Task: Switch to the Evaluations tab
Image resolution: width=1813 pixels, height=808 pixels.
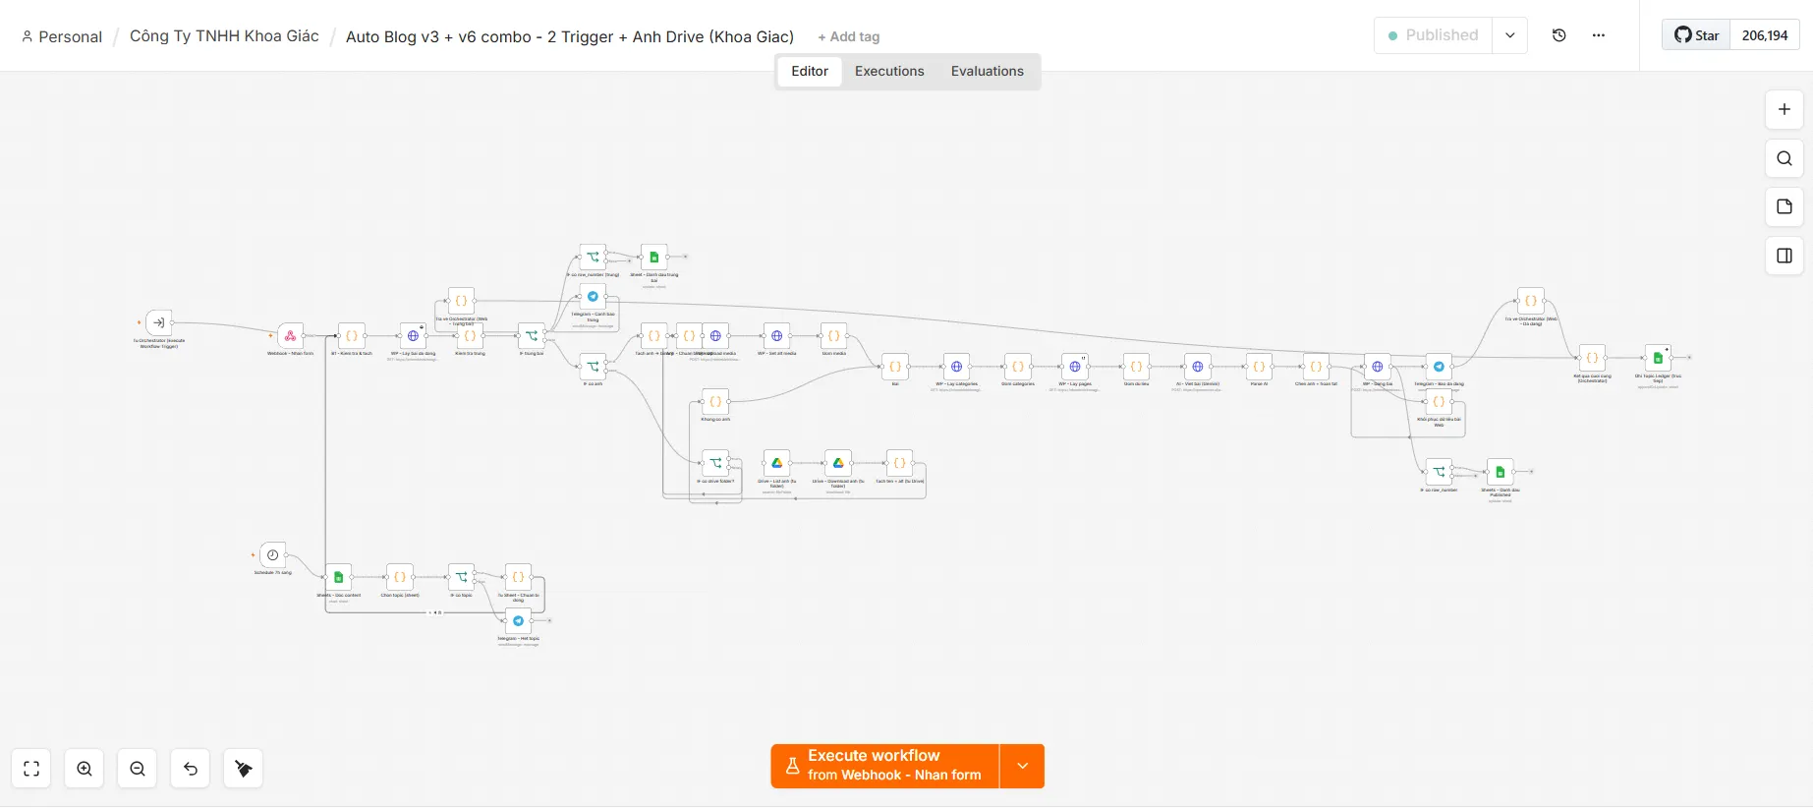Action: (x=987, y=71)
